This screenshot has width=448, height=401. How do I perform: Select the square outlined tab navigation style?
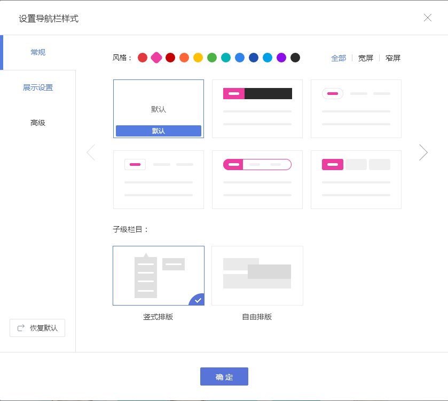click(159, 180)
